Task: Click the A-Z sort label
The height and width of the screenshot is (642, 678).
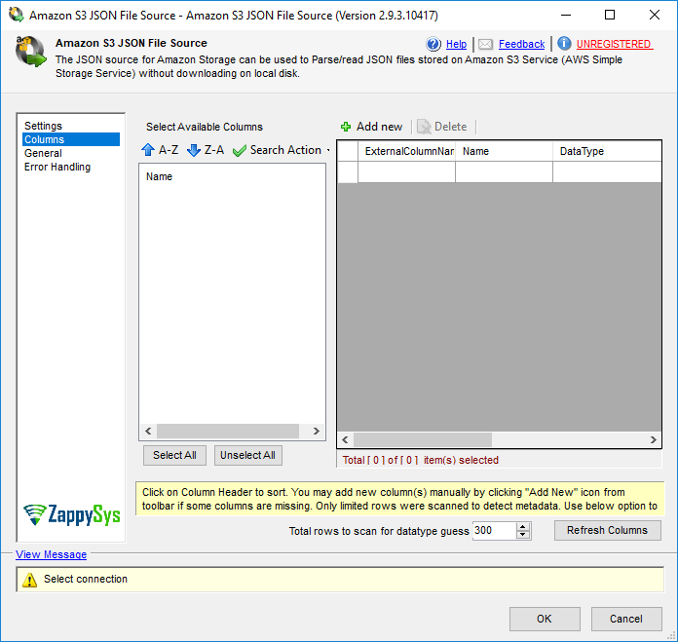Action: click(169, 150)
